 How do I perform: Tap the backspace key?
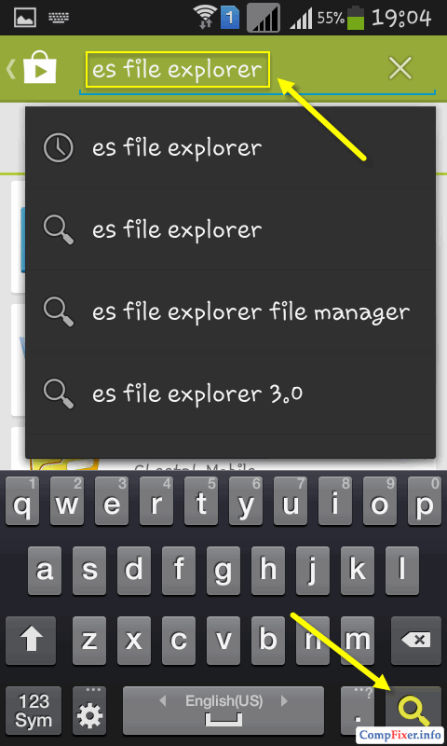click(415, 641)
